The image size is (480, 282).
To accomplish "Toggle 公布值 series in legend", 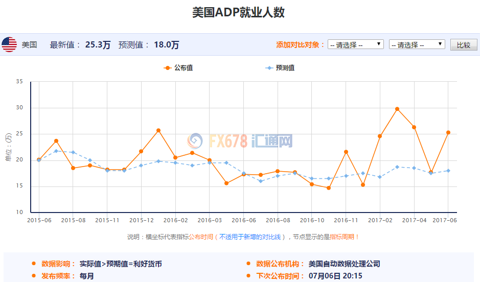I will pyautogui.click(x=178, y=68).
